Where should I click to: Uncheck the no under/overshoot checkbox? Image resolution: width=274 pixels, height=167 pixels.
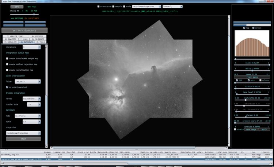(7, 87)
